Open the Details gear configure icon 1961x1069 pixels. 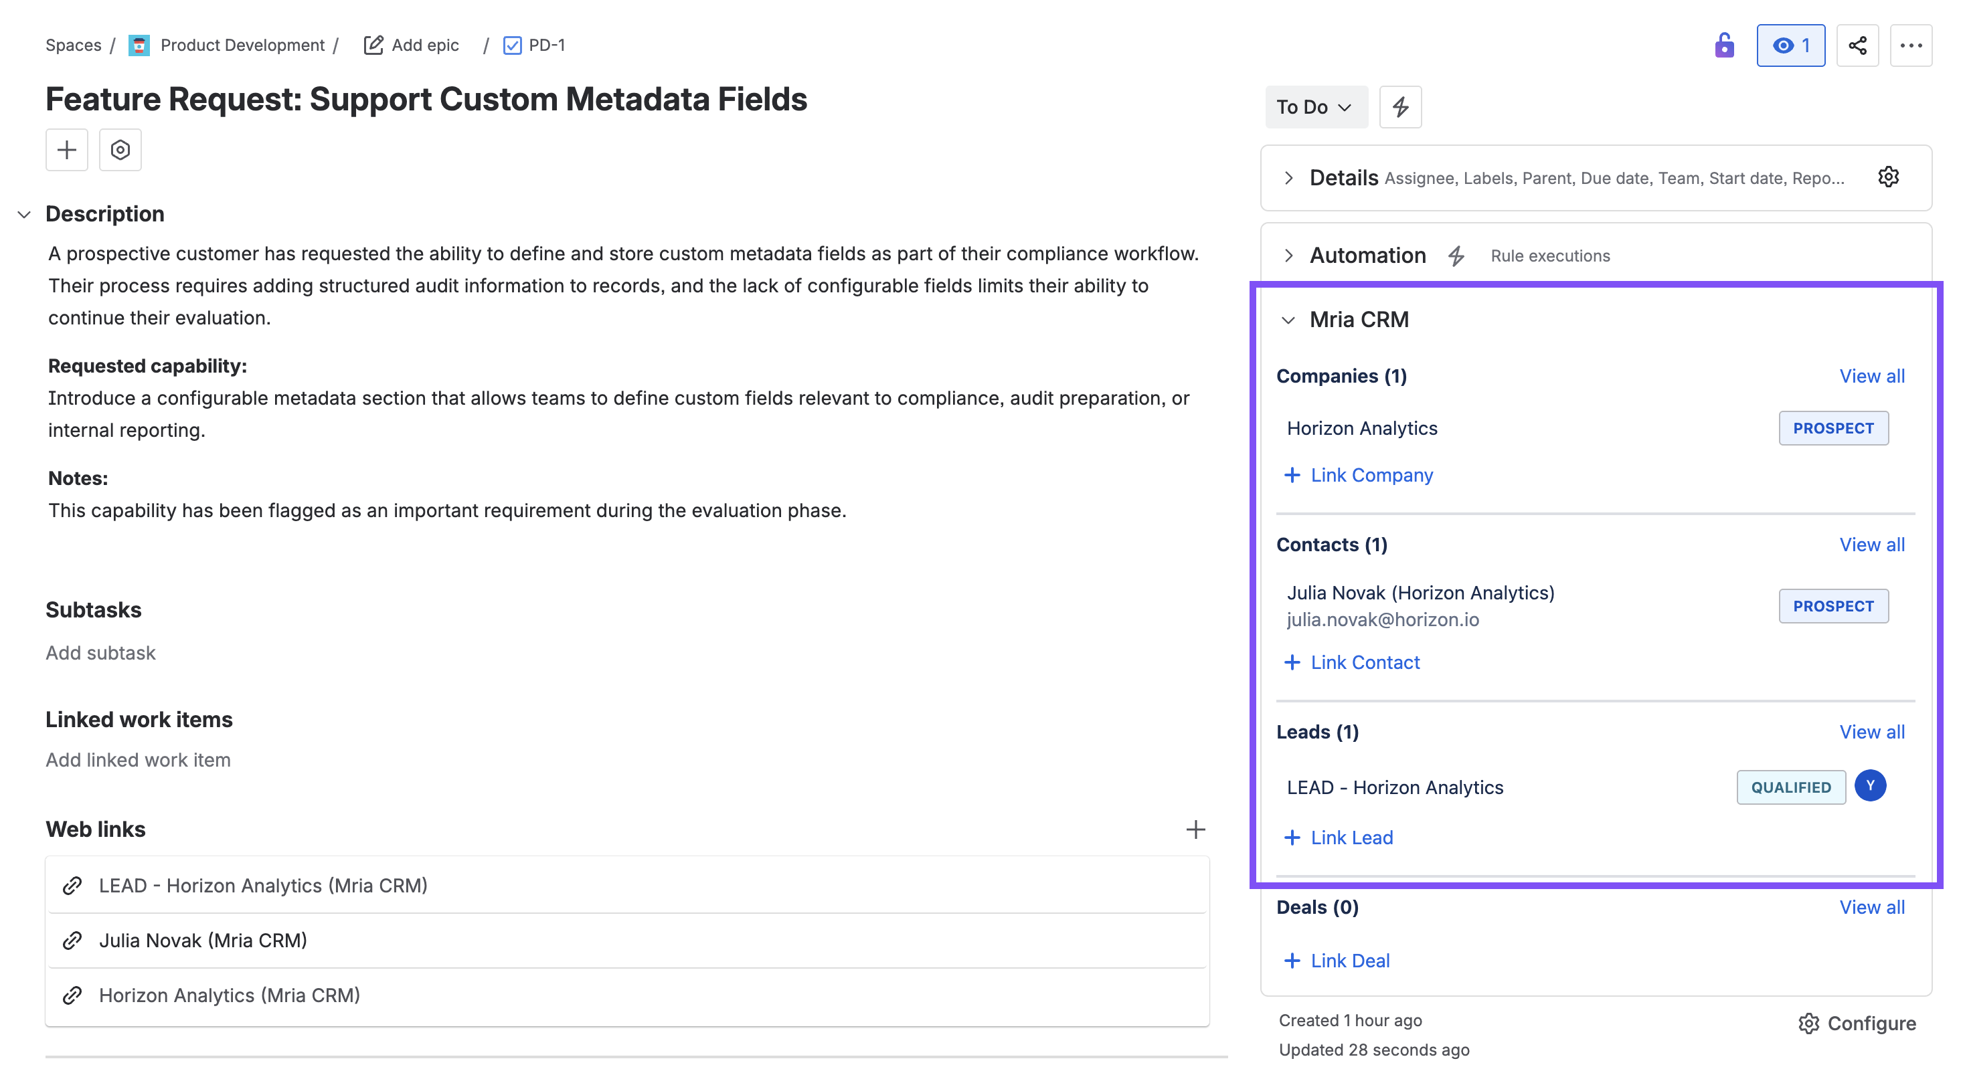pyautogui.click(x=1888, y=177)
